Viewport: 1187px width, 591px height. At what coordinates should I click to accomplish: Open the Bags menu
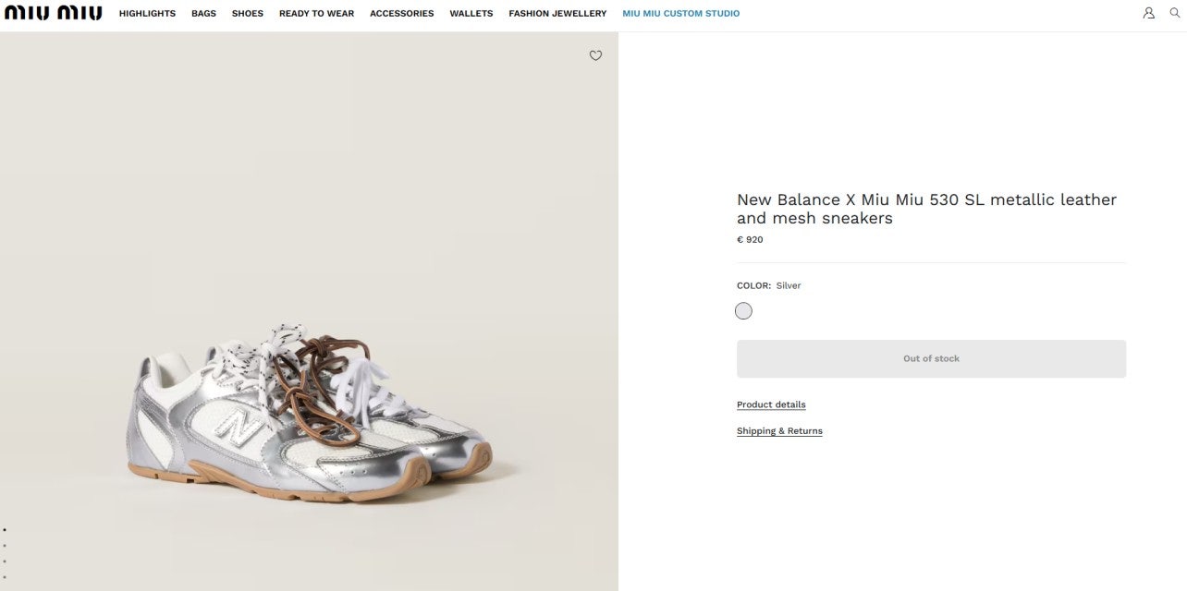coord(203,14)
